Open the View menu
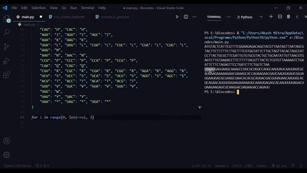Viewport: 307px width, 173px height. click(53, 8)
